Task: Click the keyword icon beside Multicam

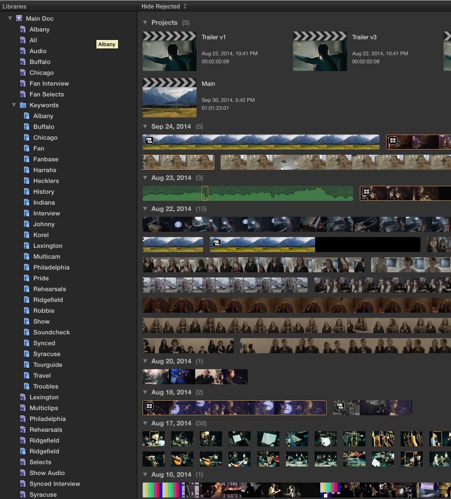Action: pyautogui.click(x=27, y=256)
